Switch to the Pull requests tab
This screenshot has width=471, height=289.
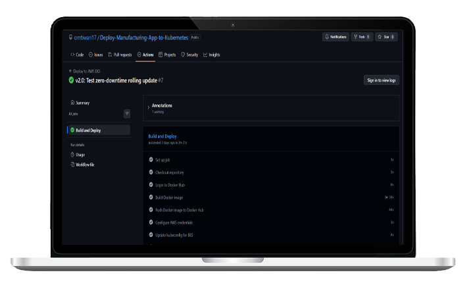pyautogui.click(x=120, y=55)
